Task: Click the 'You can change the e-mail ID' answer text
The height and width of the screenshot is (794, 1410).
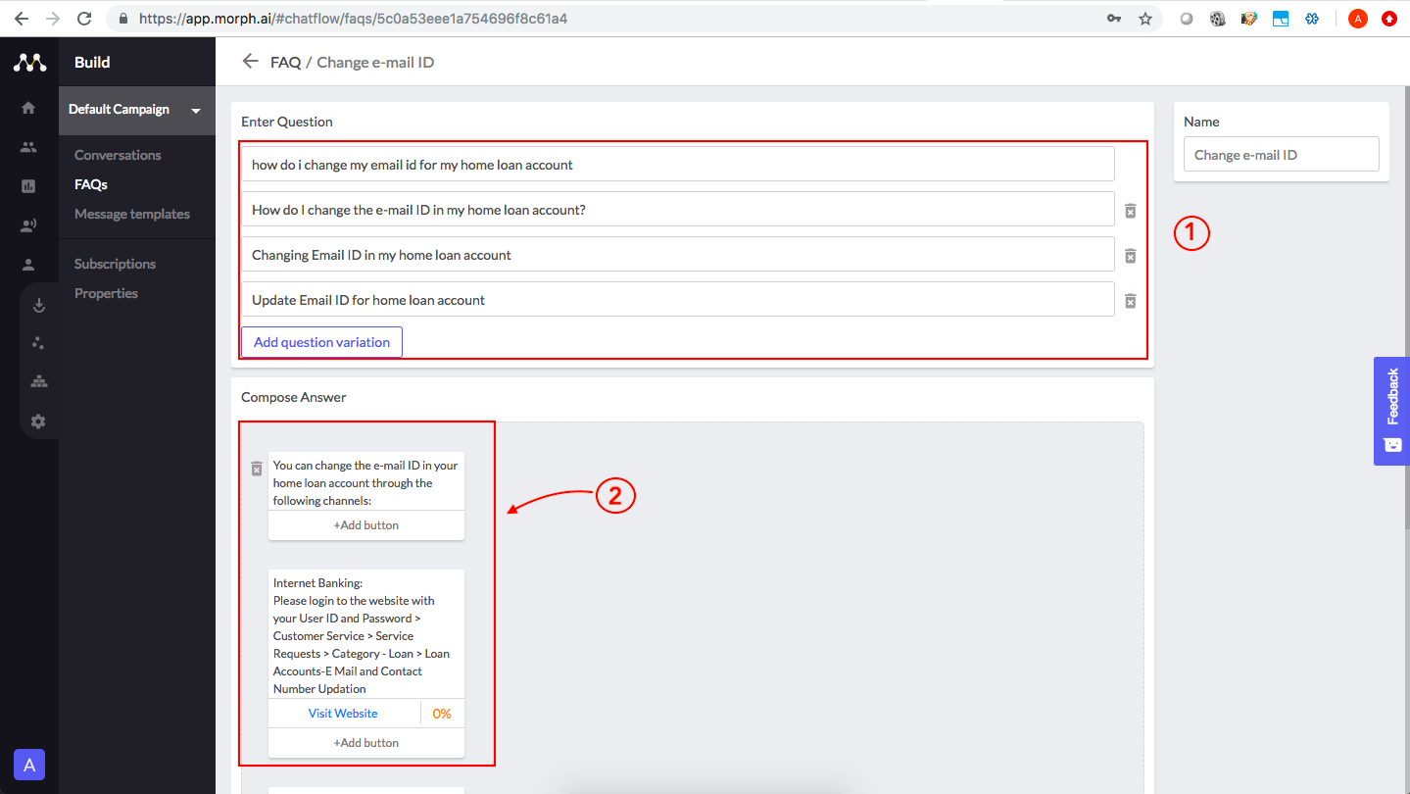Action: coord(366,482)
